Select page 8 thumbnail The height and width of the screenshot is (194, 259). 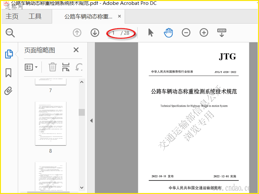[x=51, y=124]
